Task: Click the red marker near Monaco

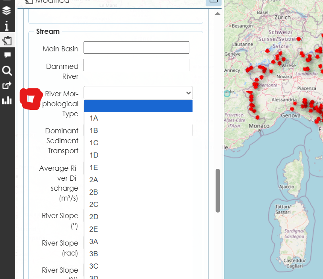Action: [257, 117]
